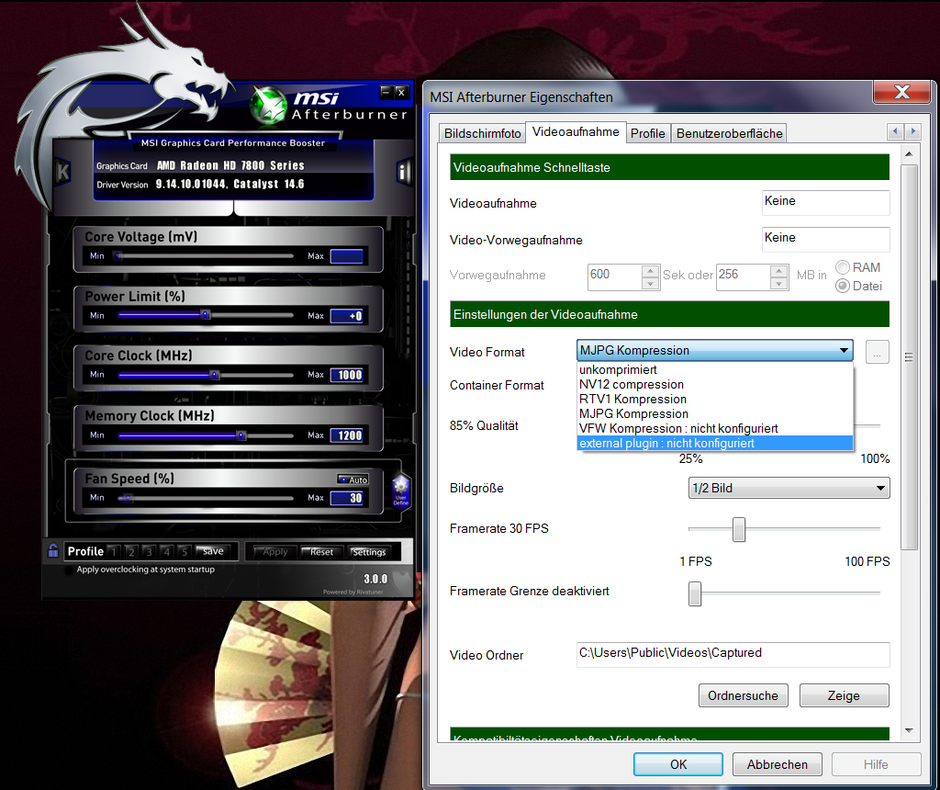Choose NV12 compression option
Viewport: 940px width, 790px height.
pyautogui.click(x=714, y=385)
